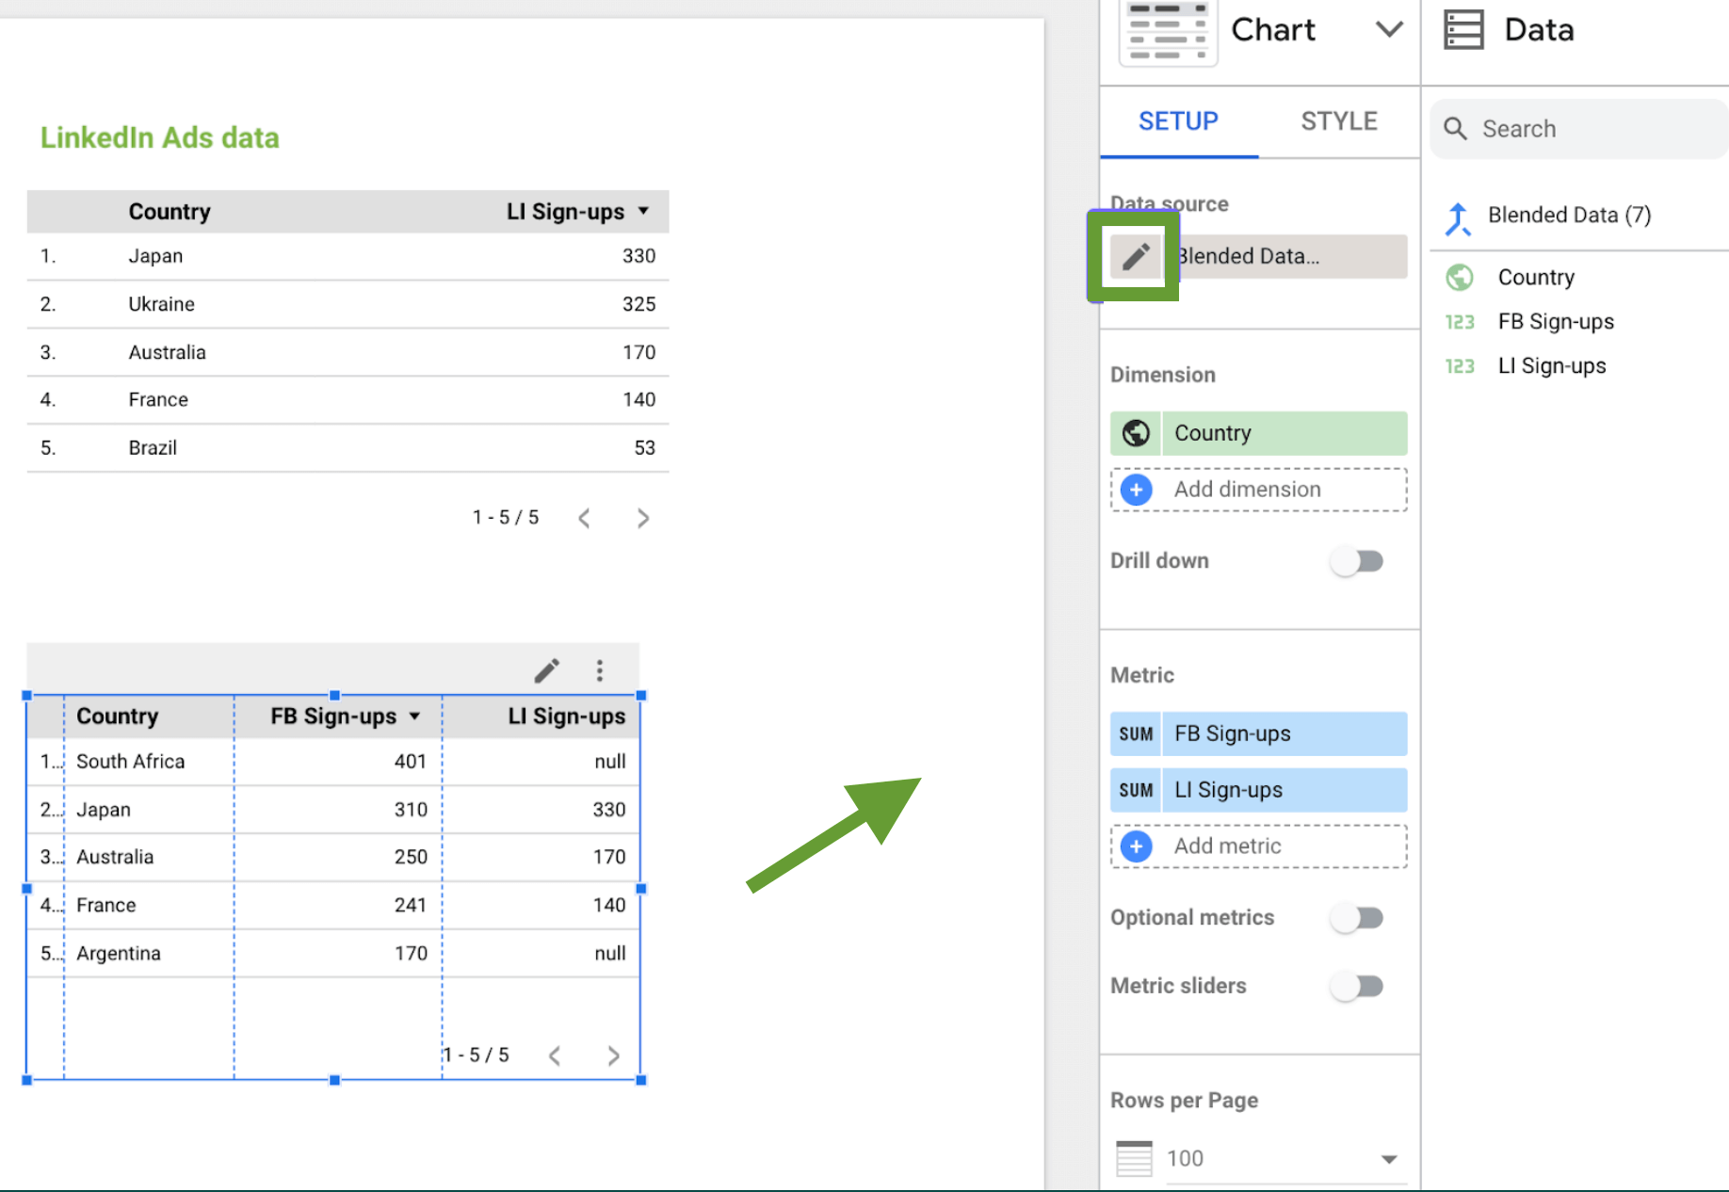1729x1192 pixels.
Task: Click the pencil edit icon above the blended table
Action: click(547, 670)
